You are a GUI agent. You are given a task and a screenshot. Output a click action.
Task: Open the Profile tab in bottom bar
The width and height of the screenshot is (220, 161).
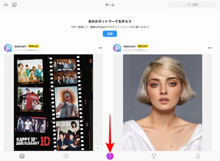coord(198,156)
